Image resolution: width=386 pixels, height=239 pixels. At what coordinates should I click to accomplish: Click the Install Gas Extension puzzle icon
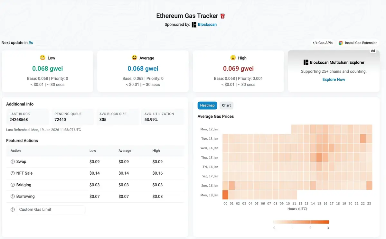[x=340, y=42]
